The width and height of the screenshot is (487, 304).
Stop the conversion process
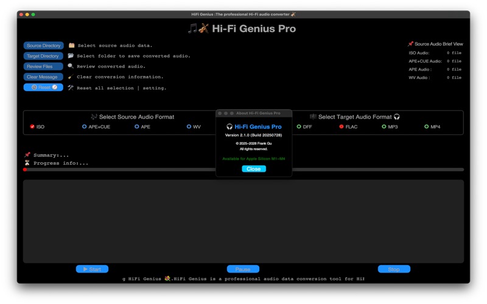coord(394,269)
